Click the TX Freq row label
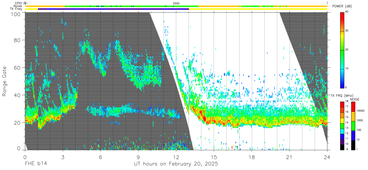368x170 pixels. (16, 9)
